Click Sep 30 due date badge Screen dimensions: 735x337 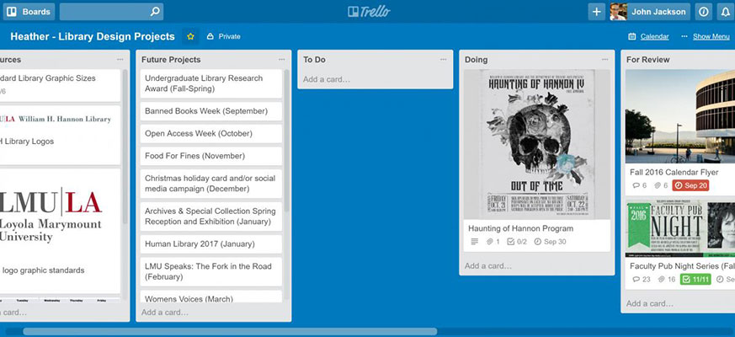tap(550, 242)
